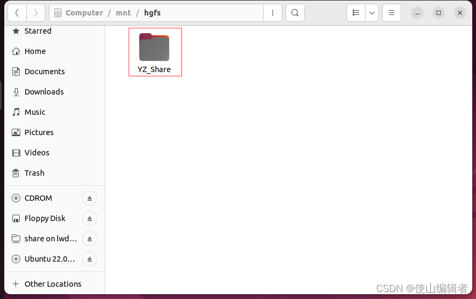
Task: Open Downloads in the sidebar
Action: [x=54, y=92]
